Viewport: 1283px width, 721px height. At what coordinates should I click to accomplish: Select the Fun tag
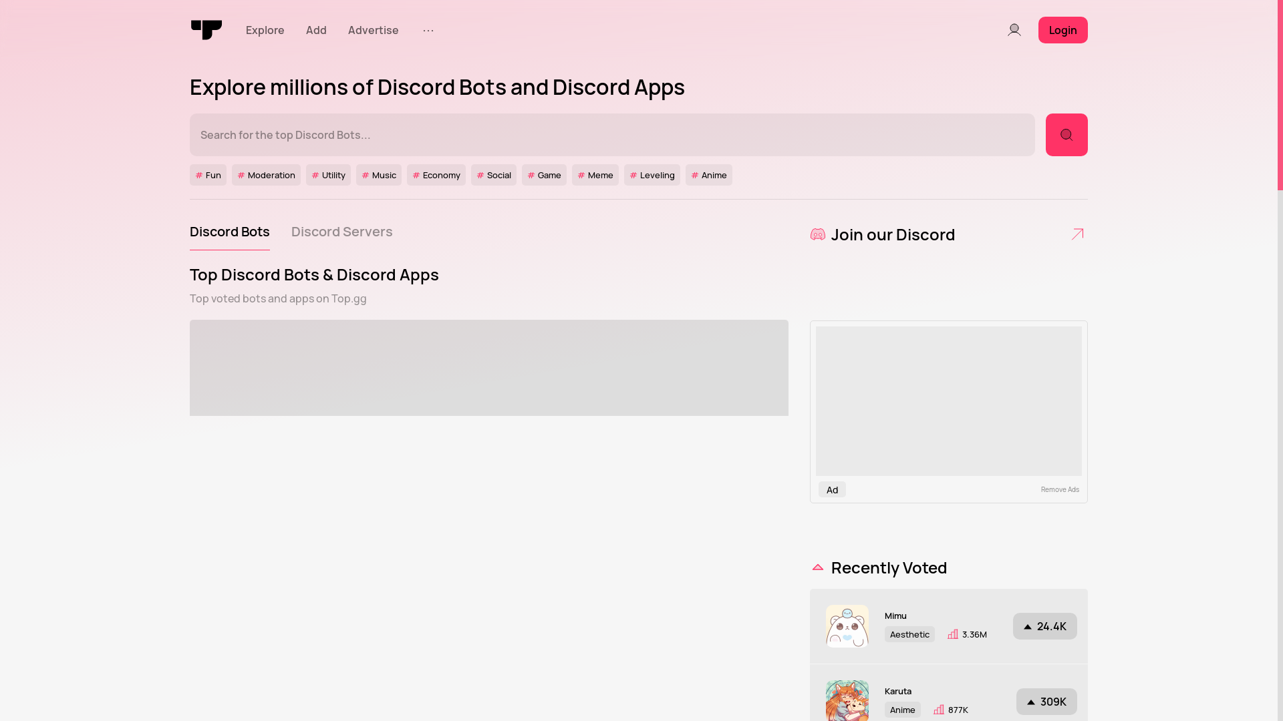coord(208,175)
